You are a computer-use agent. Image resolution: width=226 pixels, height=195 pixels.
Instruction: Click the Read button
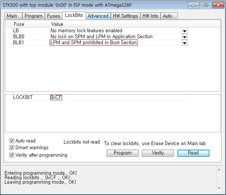[193, 153]
